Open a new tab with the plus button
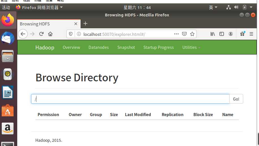The height and width of the screenshot is (146, 259). [x=85, y=24]
